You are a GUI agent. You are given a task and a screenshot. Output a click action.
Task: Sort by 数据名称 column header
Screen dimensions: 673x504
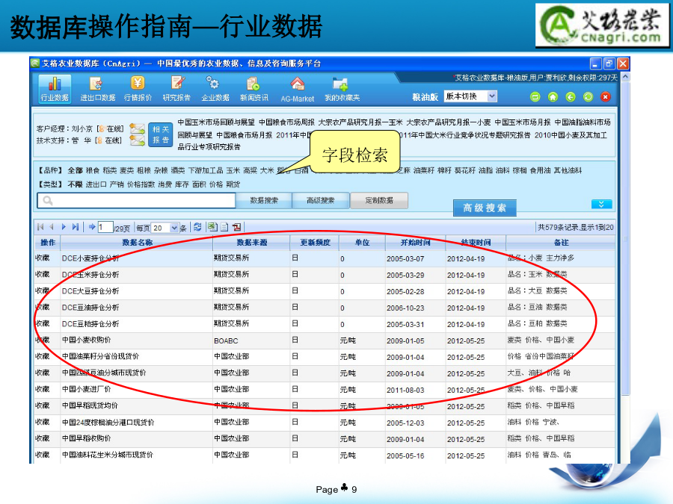tap(137, 243)
